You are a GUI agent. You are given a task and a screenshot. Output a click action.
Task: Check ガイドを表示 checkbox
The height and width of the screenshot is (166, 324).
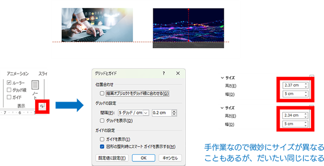(x=102, y=139)
